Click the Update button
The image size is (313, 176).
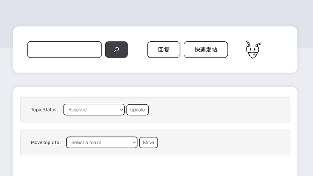point(137,110)
